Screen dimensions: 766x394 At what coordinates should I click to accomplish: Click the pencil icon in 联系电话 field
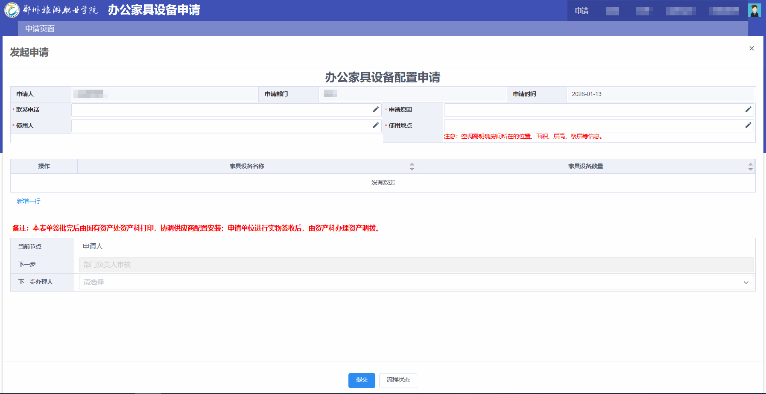click(375, 110)
